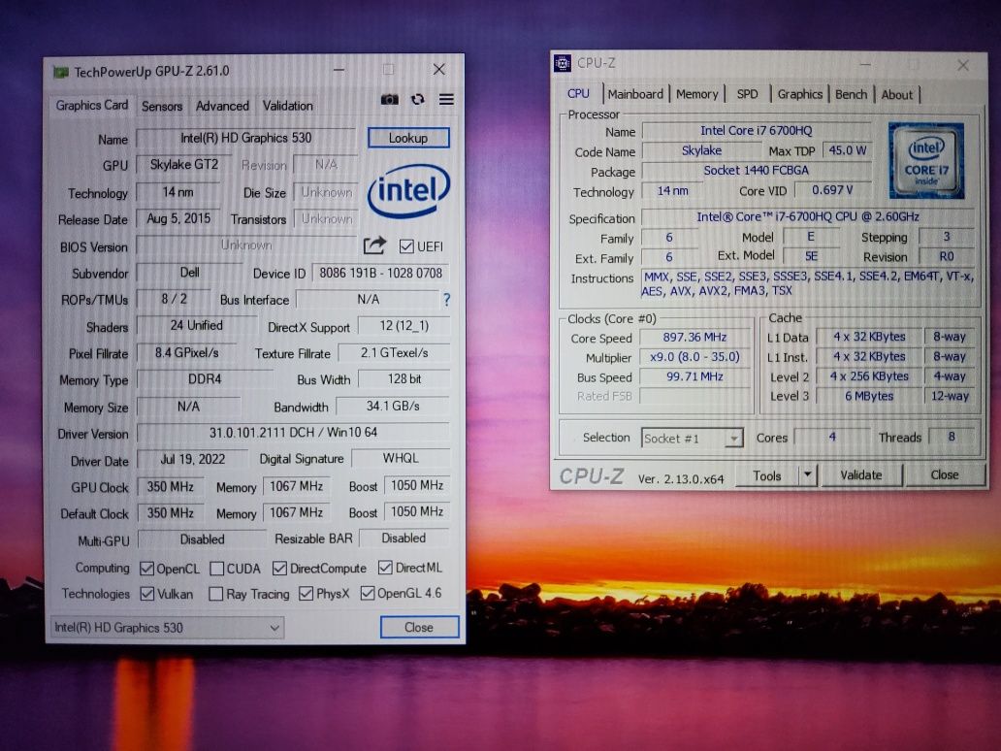Image resolution: width=1001 pixels, height=751 pixels.
Task: Click the Memory Type value DDR4
Action: pos(205,379)
